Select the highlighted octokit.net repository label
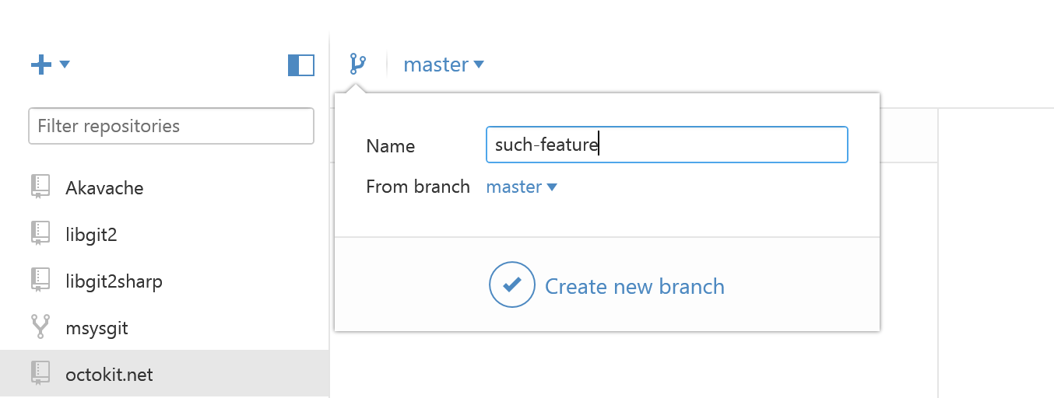This screenshot has width=1054, height=398. pos(109,375)
